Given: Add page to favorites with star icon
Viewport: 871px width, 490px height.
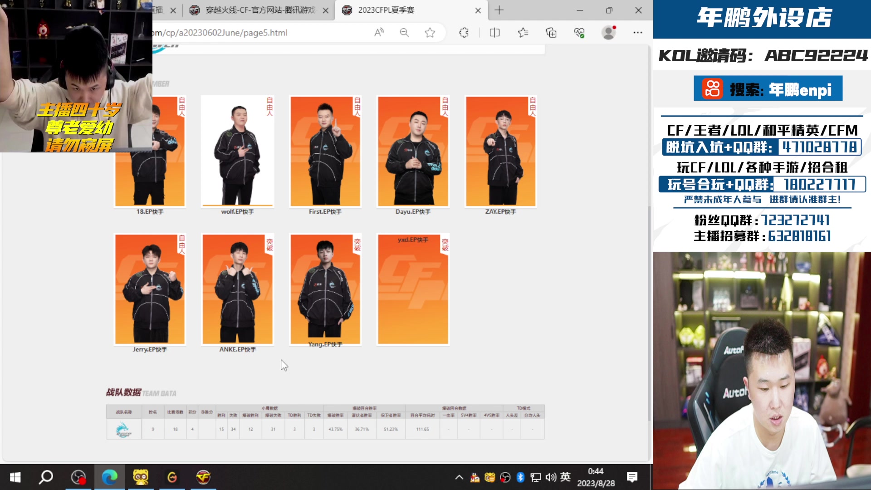Looking at the screenshot, I should 430,33.
